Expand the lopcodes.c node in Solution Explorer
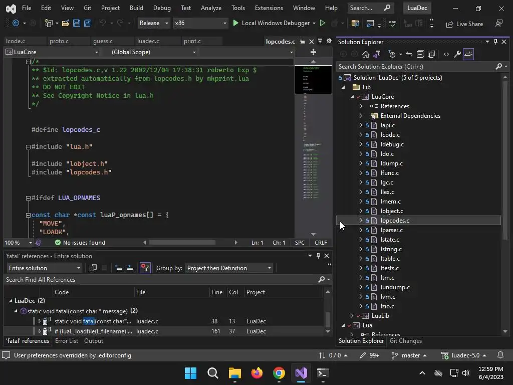This screenshot has height=385, width=513. 361,221
